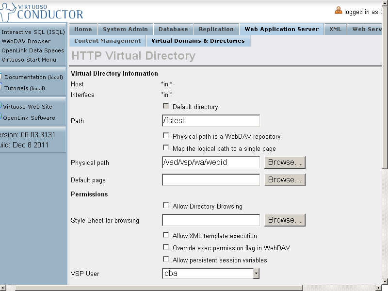388x291 pixels.
Task: Select the Replication tab
Action: (216, 29)
